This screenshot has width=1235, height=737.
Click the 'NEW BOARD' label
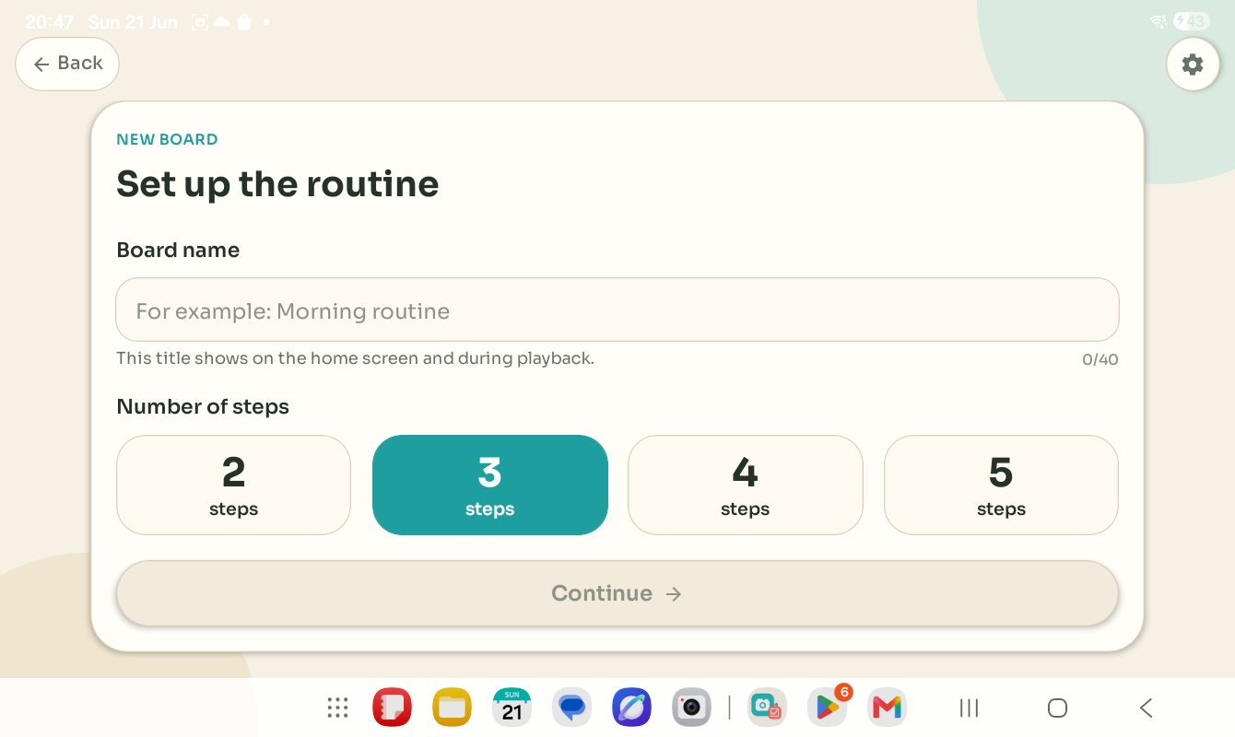167,140
